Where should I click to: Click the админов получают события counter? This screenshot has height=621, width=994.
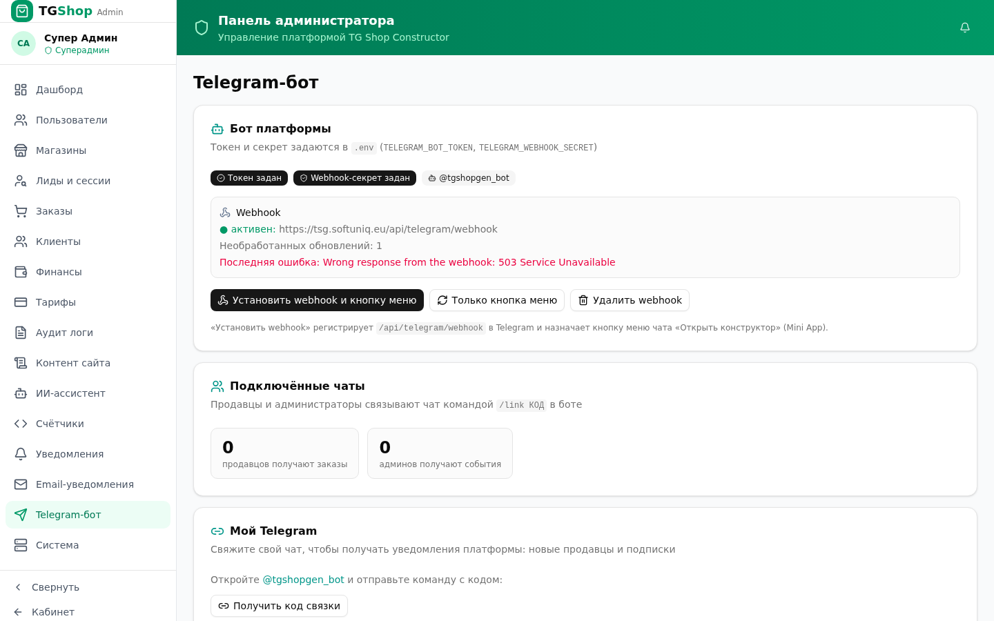[x=440, y=453]
